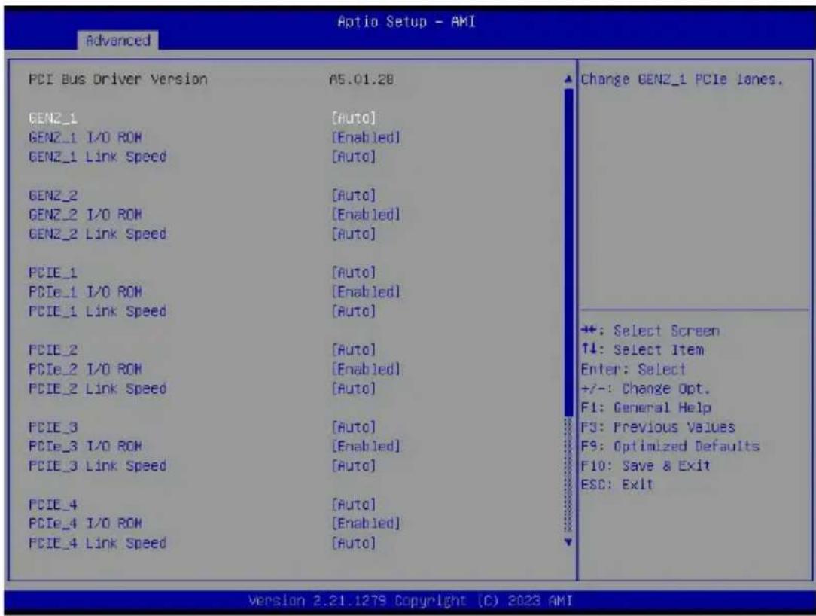Screen dimensions: 816x616
Task: Change the PCIE_1 Auto value
Action: pos(353,273)
